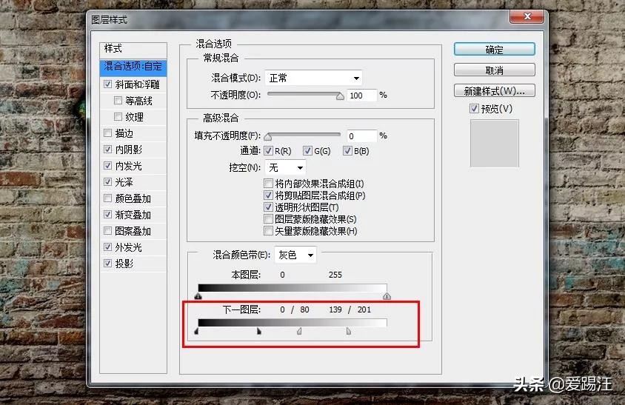Toggle the 投影 checkbox

[x=107, y=264]
